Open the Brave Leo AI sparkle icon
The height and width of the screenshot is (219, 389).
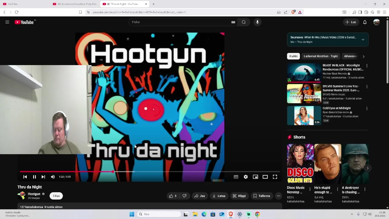tap(372, 12)
